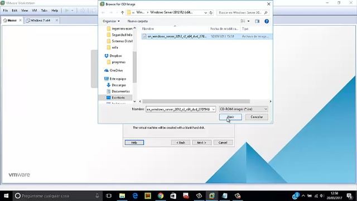Click the Nombre filename input field
357x201 pixels.
click(178, 109)
